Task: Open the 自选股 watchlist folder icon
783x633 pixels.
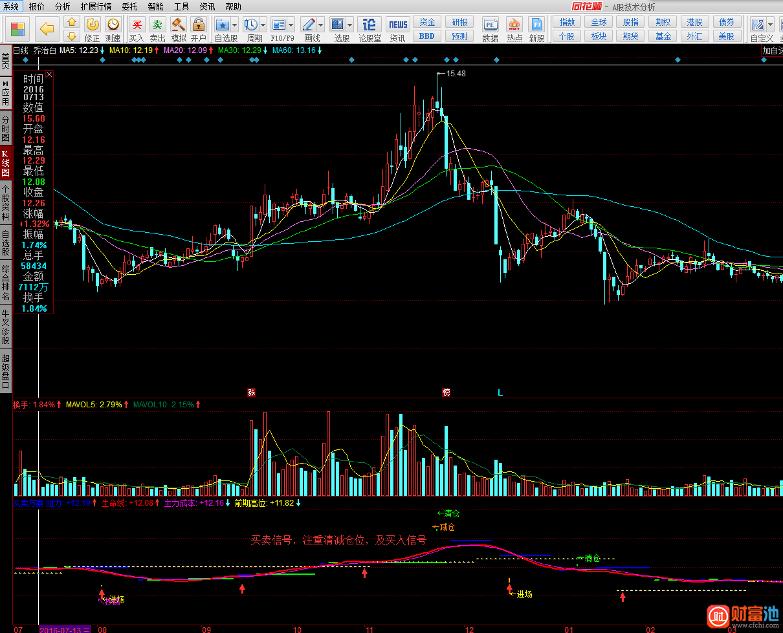Action: (x=222, y=25)
